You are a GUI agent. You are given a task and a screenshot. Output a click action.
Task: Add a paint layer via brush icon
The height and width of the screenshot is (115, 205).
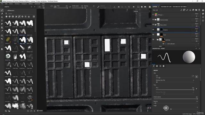(187, 10)
